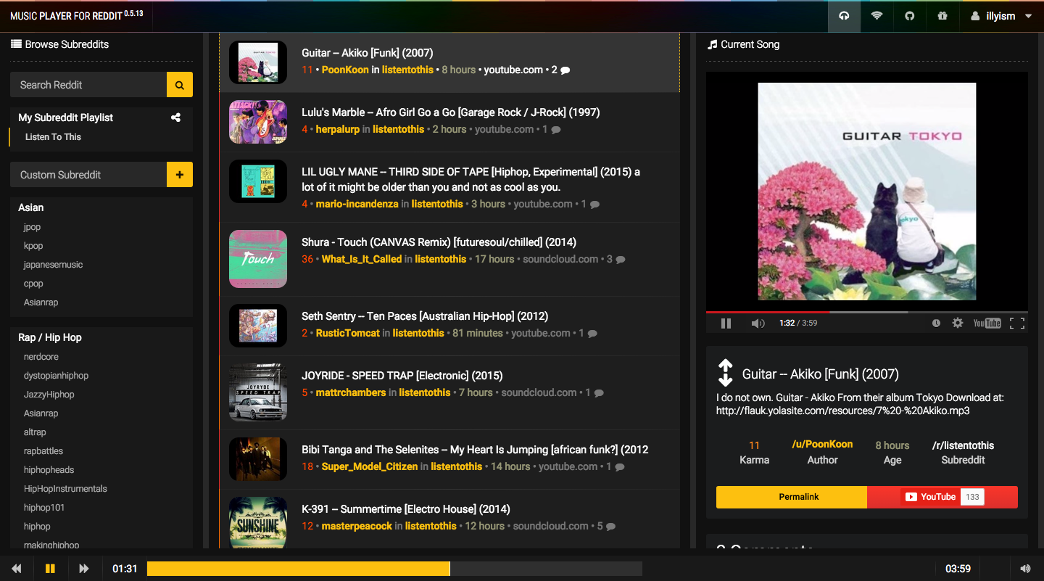1044x581 pixels.
Task: Pause the YouTube video player
Action: coord(726,323)
